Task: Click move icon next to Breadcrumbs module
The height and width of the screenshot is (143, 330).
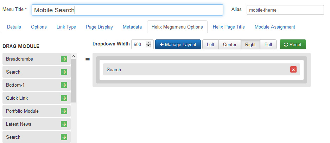Action: pyautogui.click(x=64, y=59)
